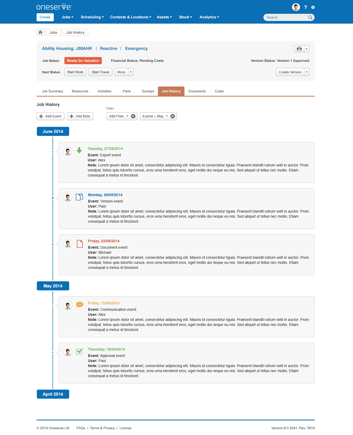The image size is (353, 435).
Task: Open the help question mark icon
Action: (306, 7)
